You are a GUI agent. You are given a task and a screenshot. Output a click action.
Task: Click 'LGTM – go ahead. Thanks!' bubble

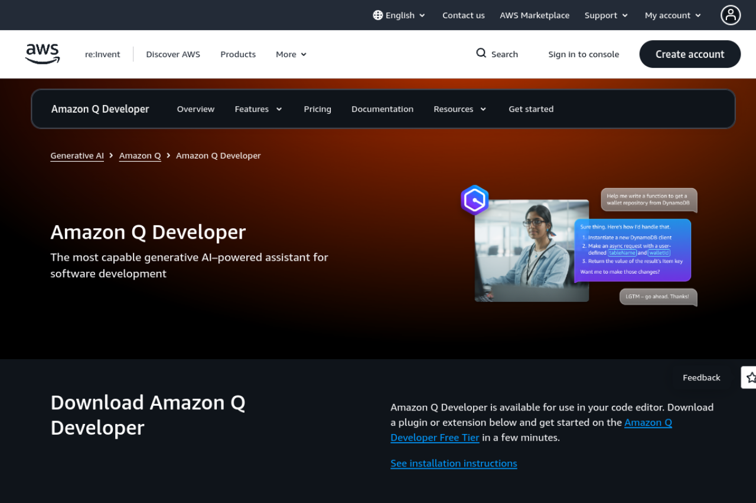(x=658, y=297)
